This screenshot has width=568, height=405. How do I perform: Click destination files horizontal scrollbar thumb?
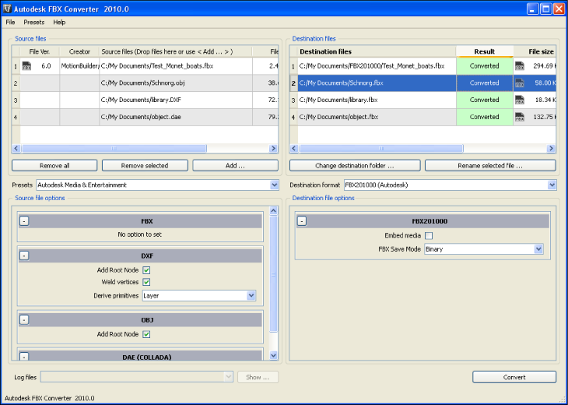381,148
